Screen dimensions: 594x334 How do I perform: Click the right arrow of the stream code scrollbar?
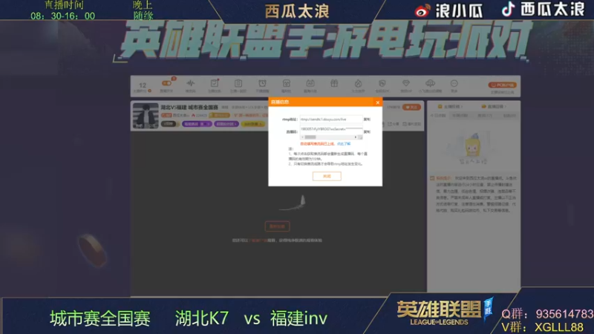[356, 137]
